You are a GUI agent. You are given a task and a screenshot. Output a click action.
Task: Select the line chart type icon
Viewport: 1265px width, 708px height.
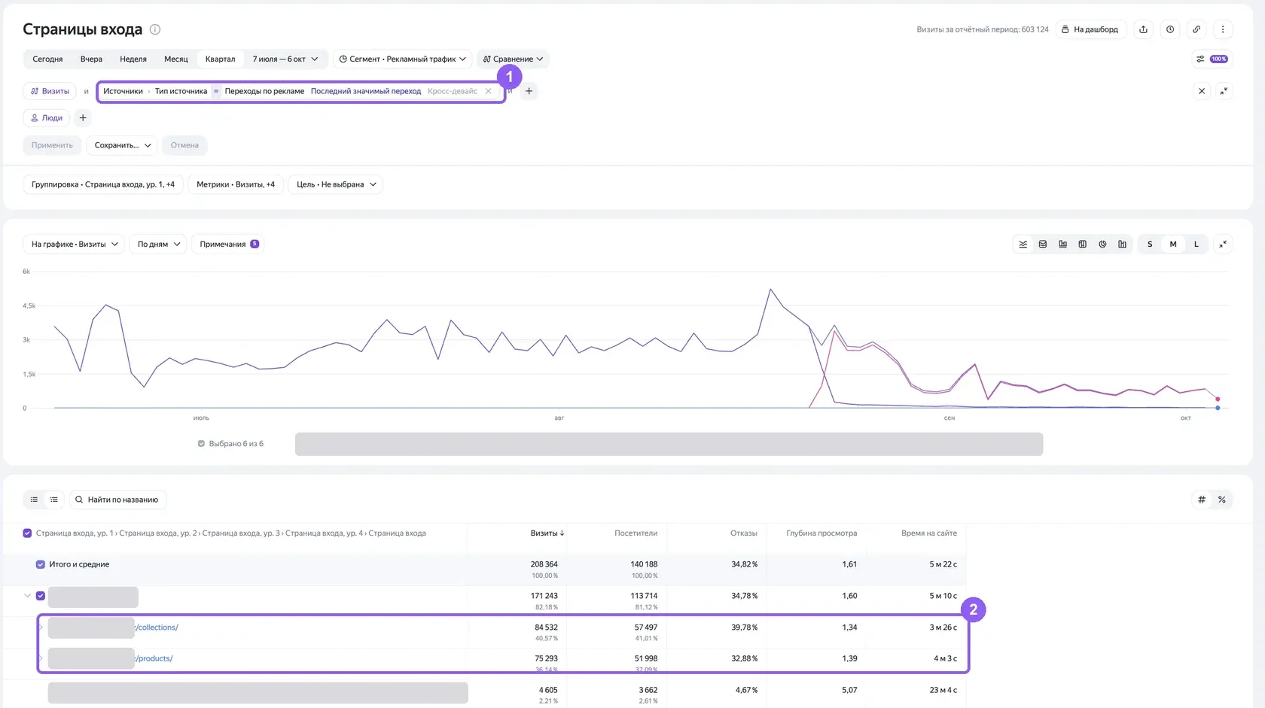[x=1023, y=244]
